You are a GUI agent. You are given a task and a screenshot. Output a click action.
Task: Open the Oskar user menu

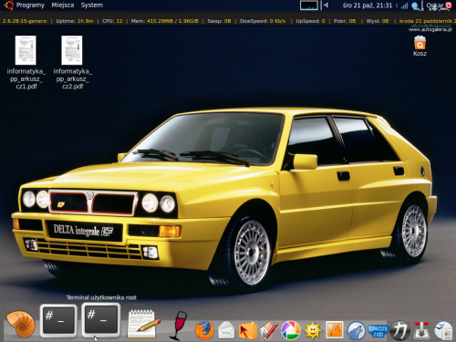(x=435, y=5)
